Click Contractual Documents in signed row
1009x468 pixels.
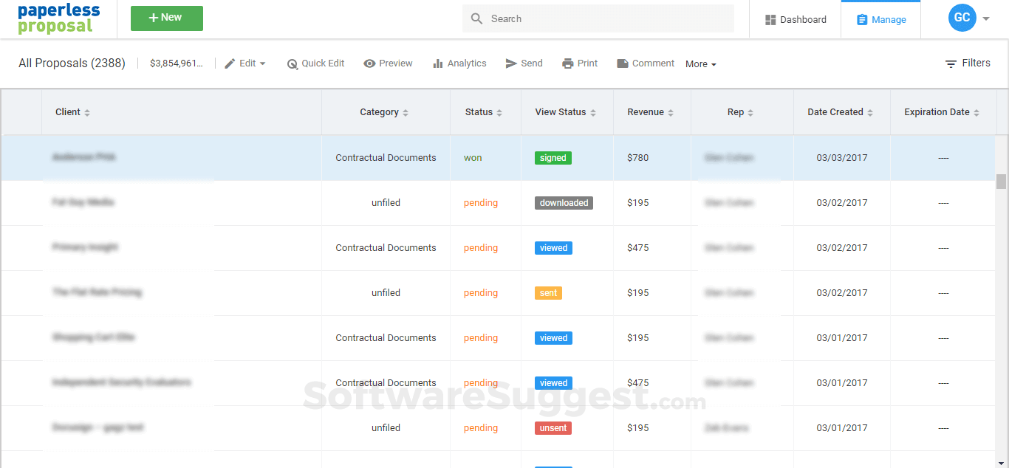point(386,158)
